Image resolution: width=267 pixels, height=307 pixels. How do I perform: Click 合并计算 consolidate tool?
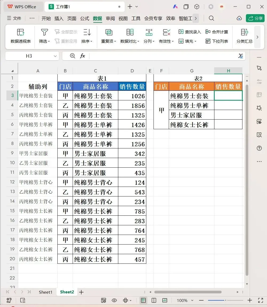click(x=217, y=32)
